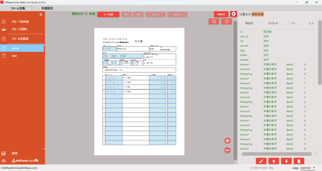This screenshot has width=322, height=171.
Task: Rotate image clockwise
Action: click(226, 21)
